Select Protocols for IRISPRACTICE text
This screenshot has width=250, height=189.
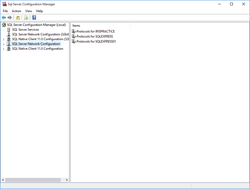pyautogui.click(x=96, y=32)
